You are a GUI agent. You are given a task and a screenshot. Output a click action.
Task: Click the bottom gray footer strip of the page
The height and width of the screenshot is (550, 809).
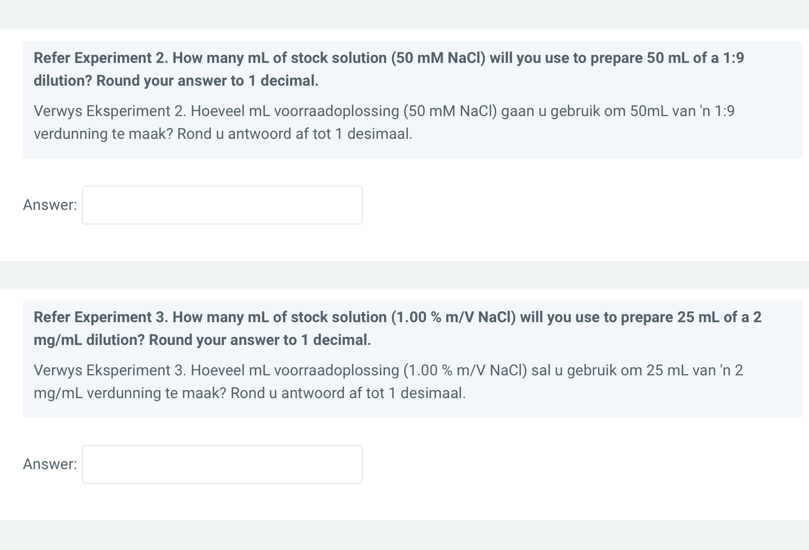[x=404, y=536]
